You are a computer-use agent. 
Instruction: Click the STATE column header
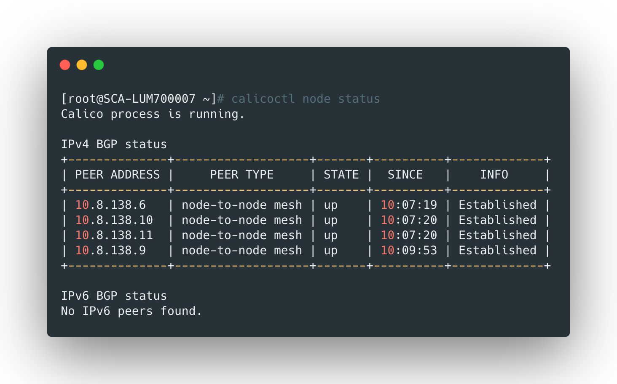click(341, 175)
